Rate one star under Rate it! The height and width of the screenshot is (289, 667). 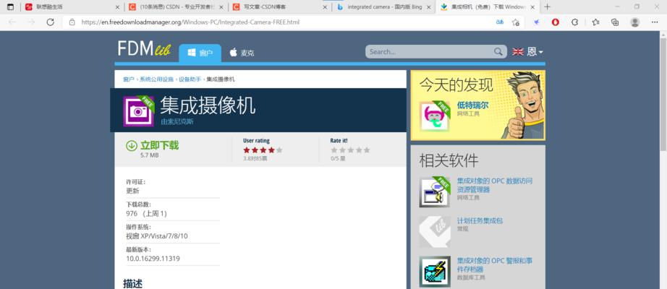coord(334,150)
